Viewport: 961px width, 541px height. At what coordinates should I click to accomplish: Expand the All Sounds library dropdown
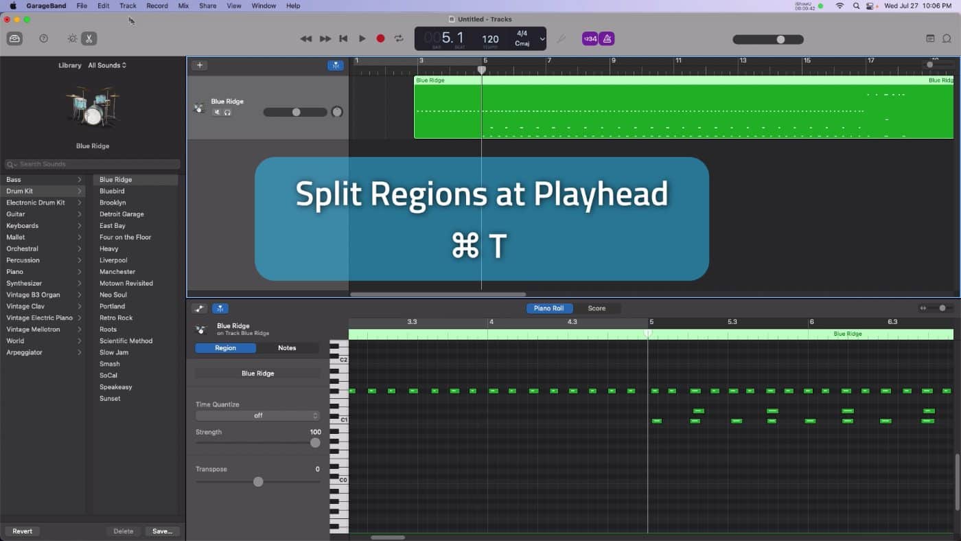tap(107, 65)
